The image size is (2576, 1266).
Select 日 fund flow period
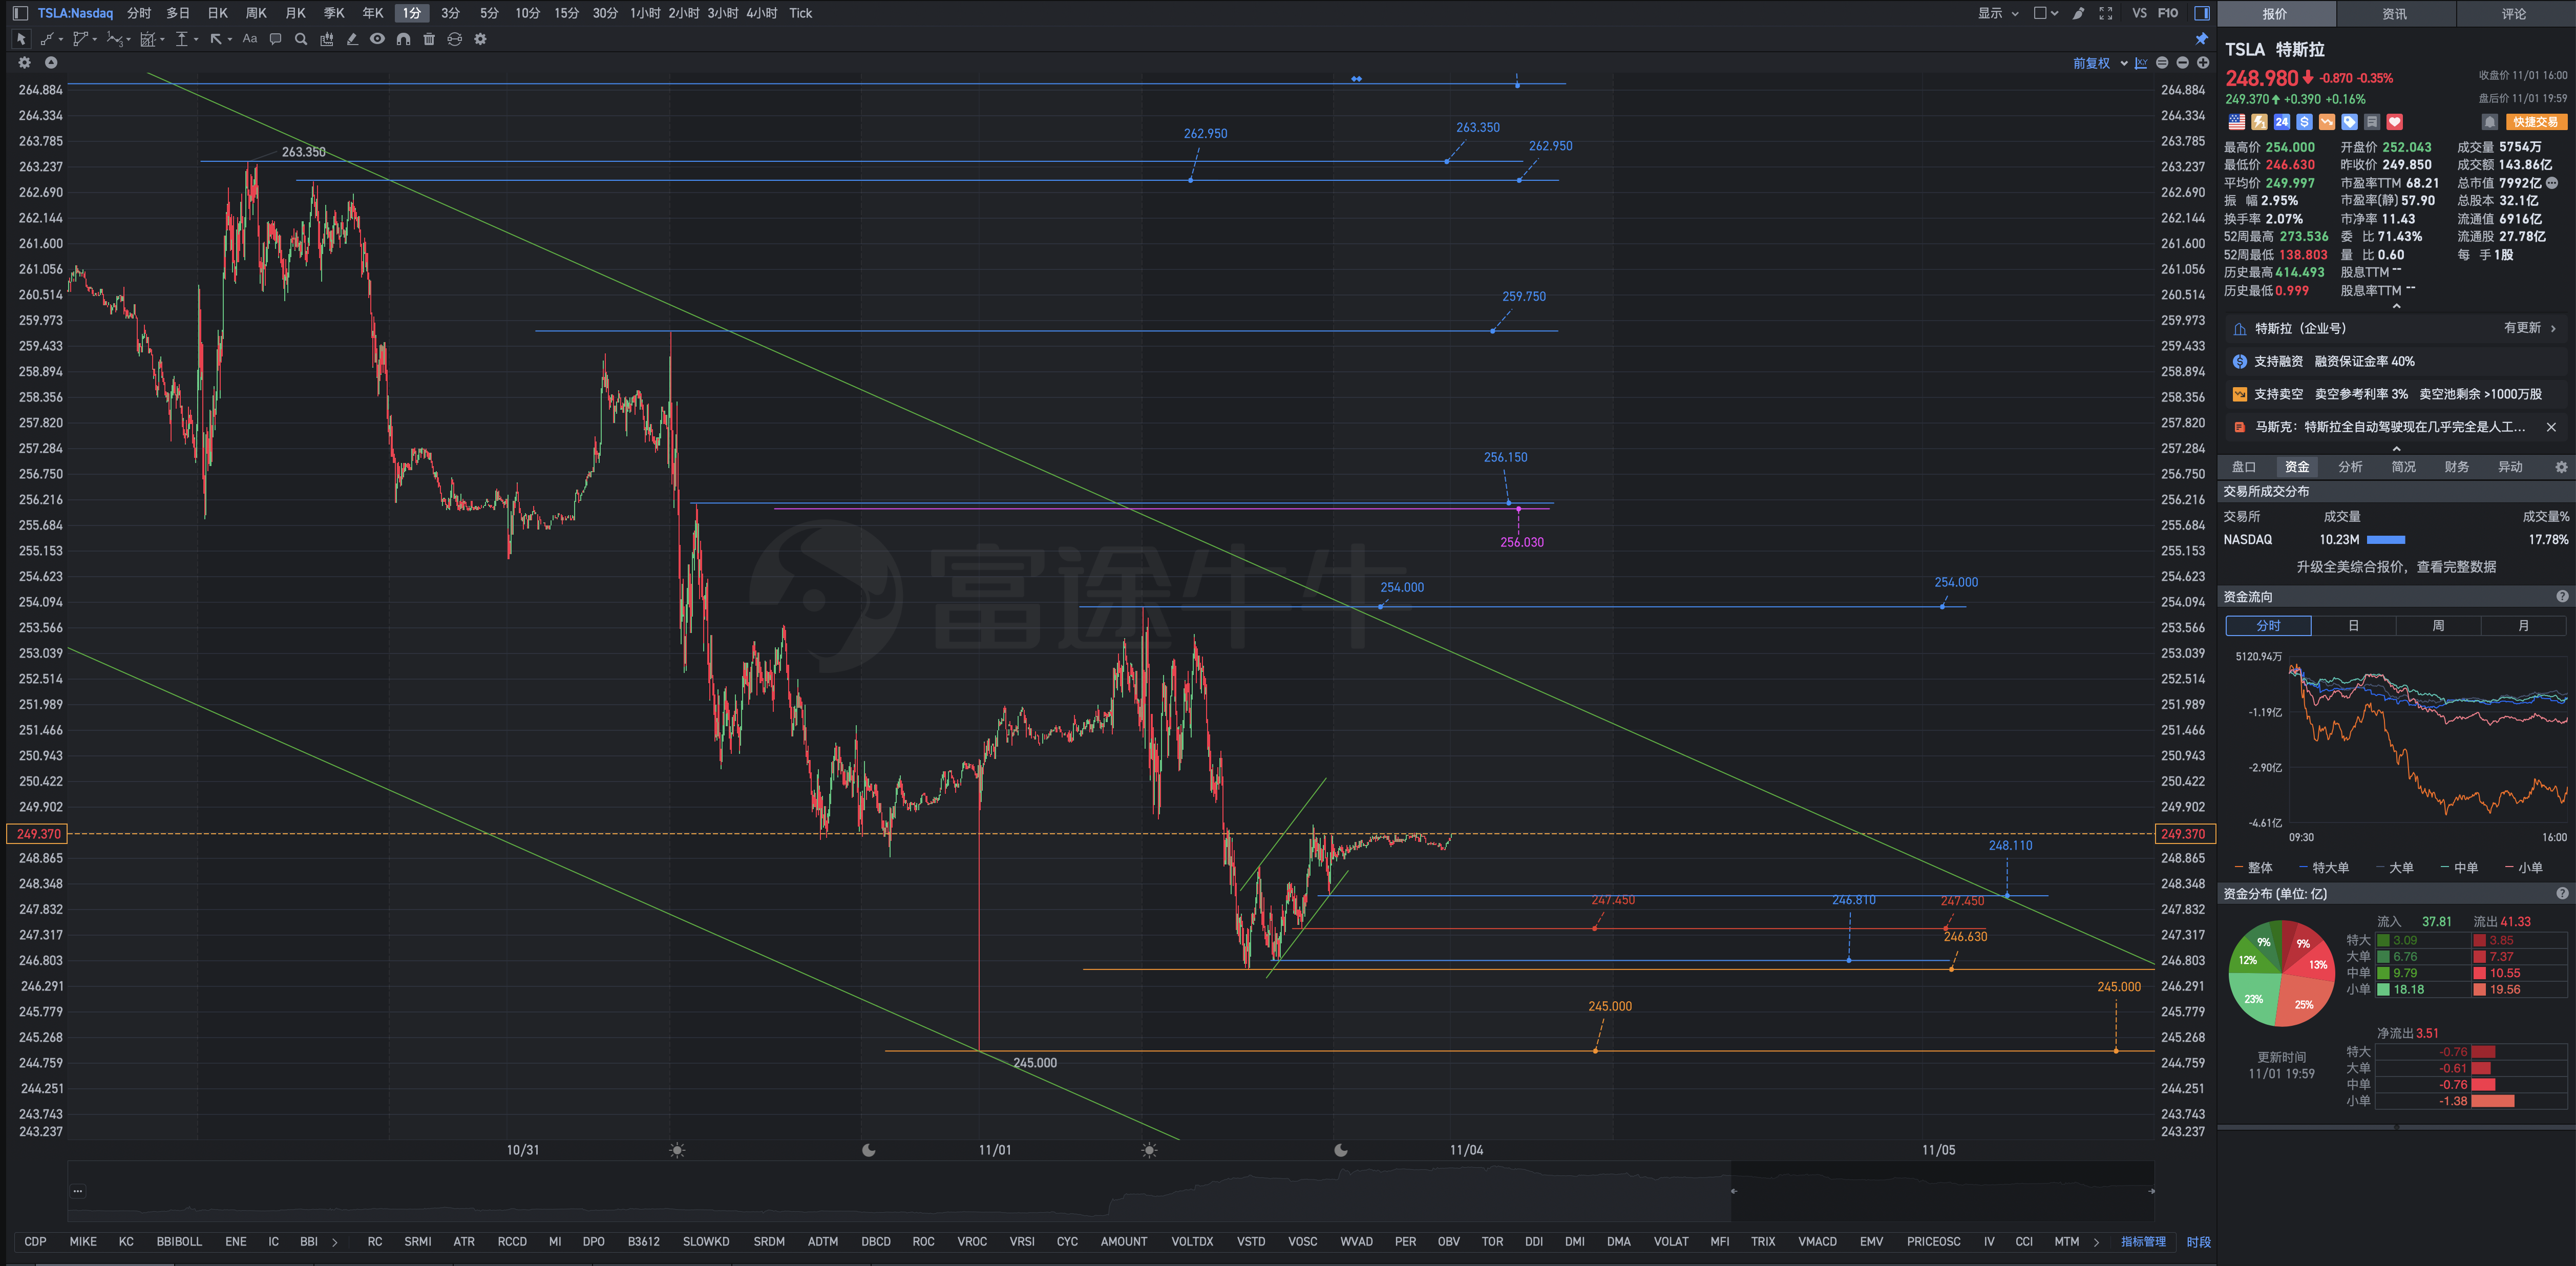(x=2353, y=626)
